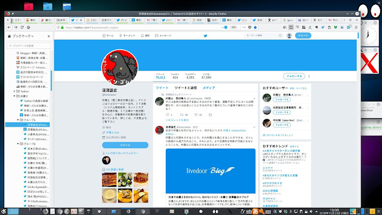
Task: Select the highlighted 深澤諭史 bookmark in グループA
Action: [x=27, y=125]
